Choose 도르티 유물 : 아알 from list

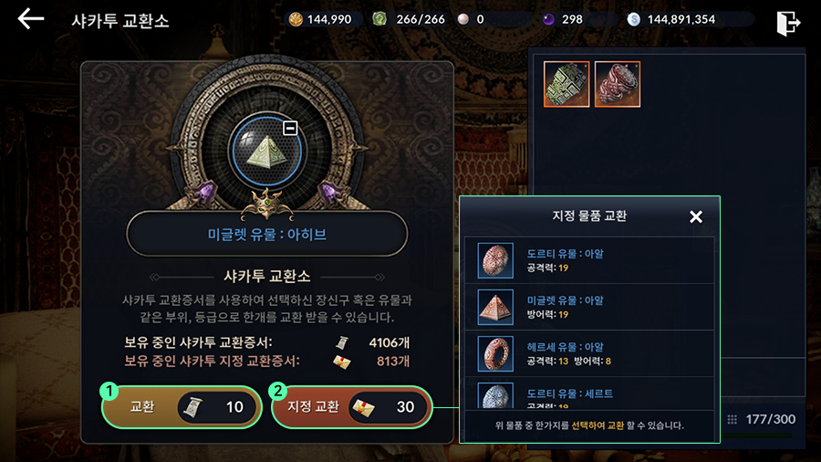(x=589, y=260)
